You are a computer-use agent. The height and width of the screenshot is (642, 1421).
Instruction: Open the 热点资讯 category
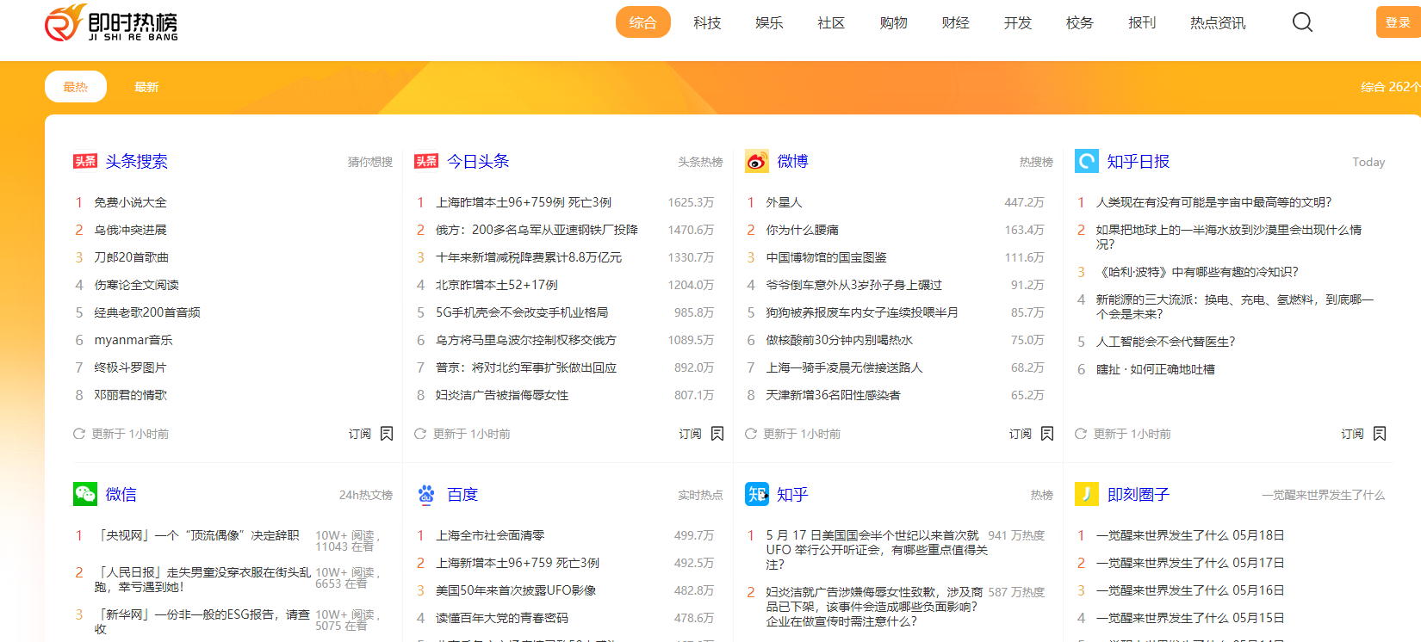click(1218, 22)
